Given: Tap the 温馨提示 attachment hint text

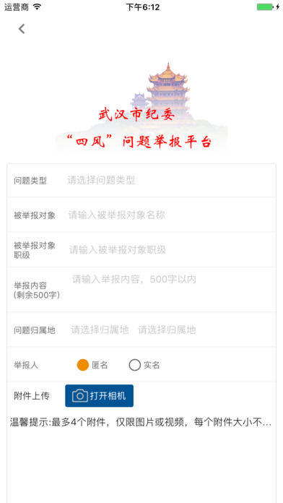Looking at the screenshot, I should 141,423.
